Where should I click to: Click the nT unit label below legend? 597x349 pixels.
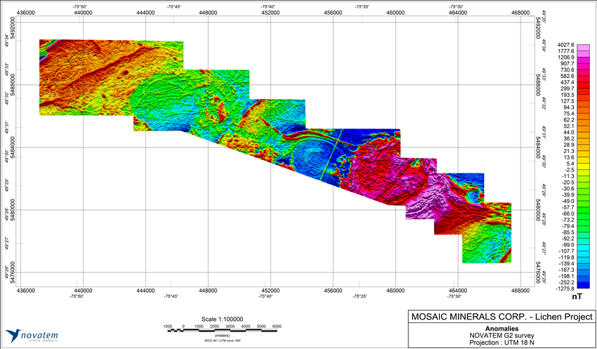(x=577, y=298)
